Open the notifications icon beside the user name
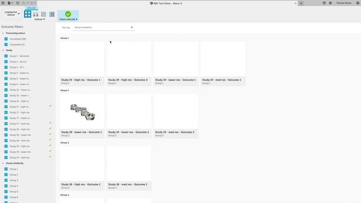Screen dimensions: 361x203 click(x=331, y=3)
